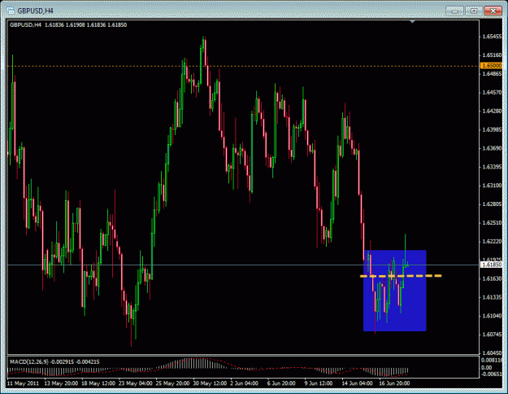508x394 pixels.
Task: Click the current price label 1.61850
Action: click(x=491, y=265)
